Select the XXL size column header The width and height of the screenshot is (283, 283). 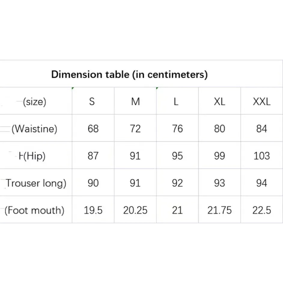(x=262, y=102)
